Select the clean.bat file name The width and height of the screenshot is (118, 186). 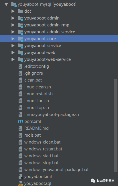33,80
